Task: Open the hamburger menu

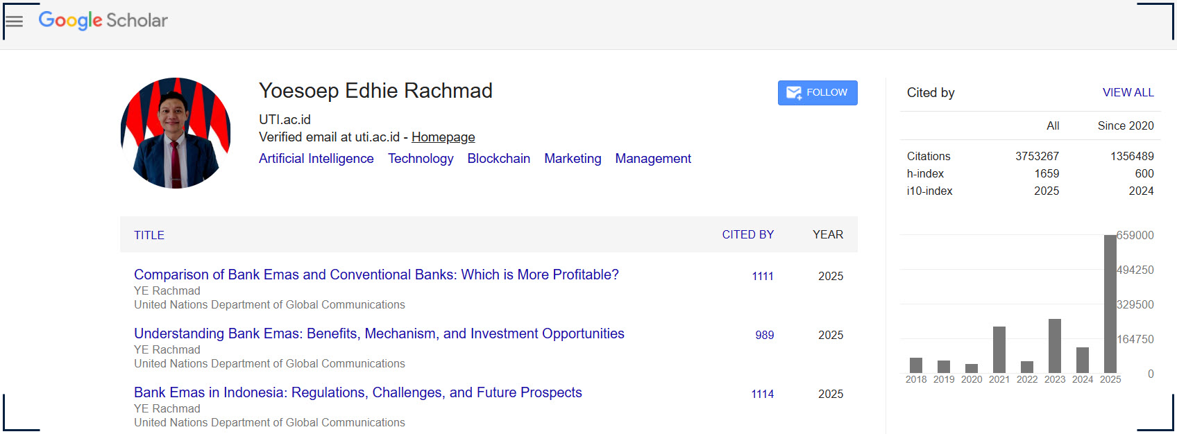Action: pos(14,21)
